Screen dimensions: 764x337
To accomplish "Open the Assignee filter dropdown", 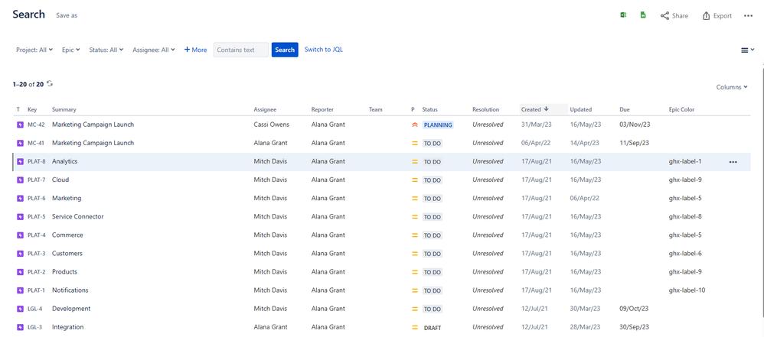I will (153, 50).
